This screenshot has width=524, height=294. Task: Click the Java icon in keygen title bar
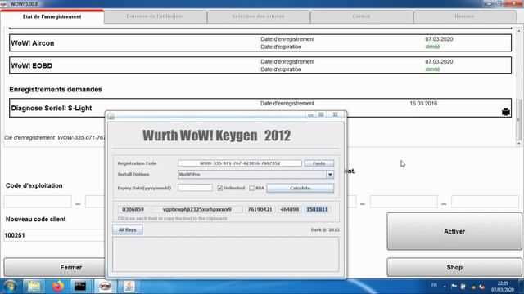point(111,116)
